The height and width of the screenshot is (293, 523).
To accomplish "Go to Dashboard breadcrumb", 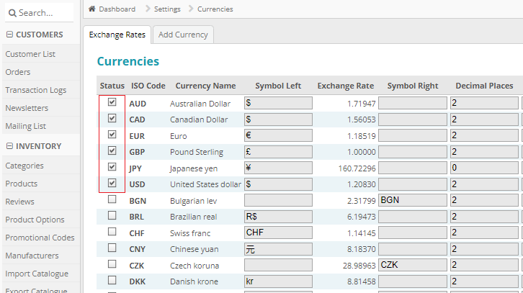I will point(117,9).
